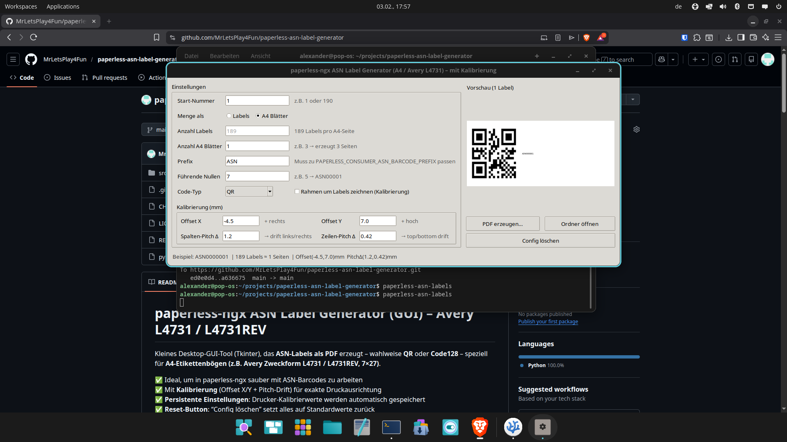Open Pop!_Shop download icon in dock
The width and height of the screenshot is (787, 442).
tap(421, 427)
